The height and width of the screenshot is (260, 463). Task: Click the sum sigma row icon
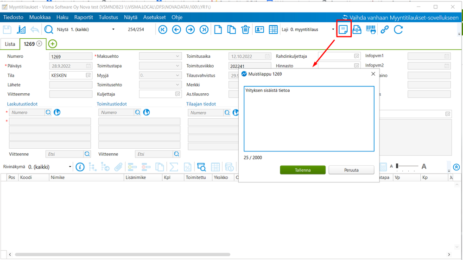pyautogui.click(x=174, y=167)
